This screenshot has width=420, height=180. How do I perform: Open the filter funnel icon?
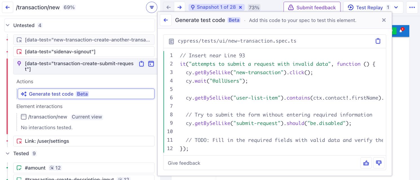(x=152, y=7)
